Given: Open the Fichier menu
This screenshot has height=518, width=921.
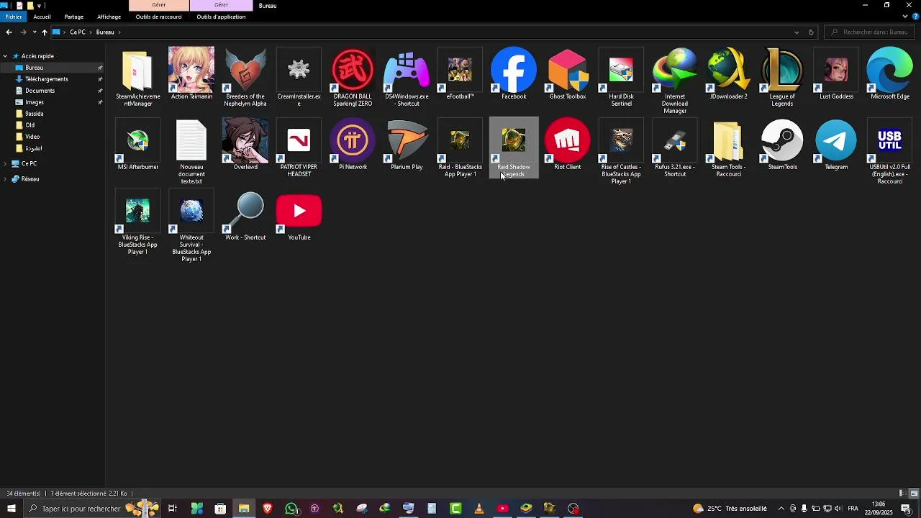Looking at the screenshot, I should (x=14, y=17).
